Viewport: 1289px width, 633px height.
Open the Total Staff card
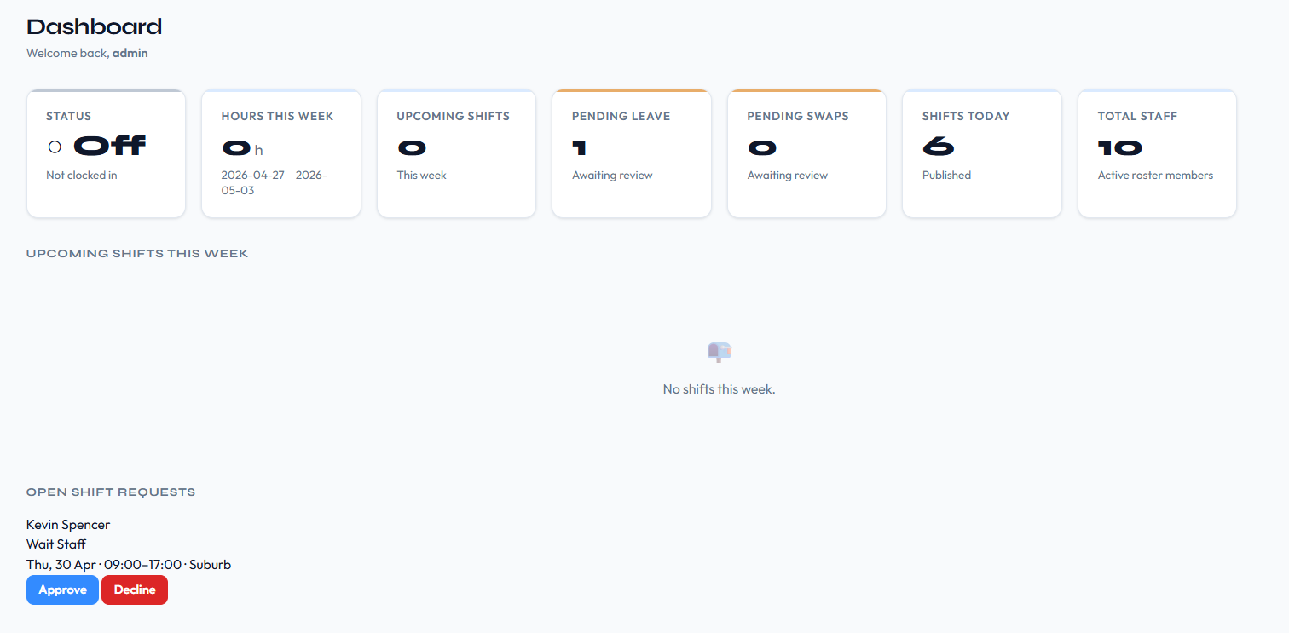point(1157,153)
